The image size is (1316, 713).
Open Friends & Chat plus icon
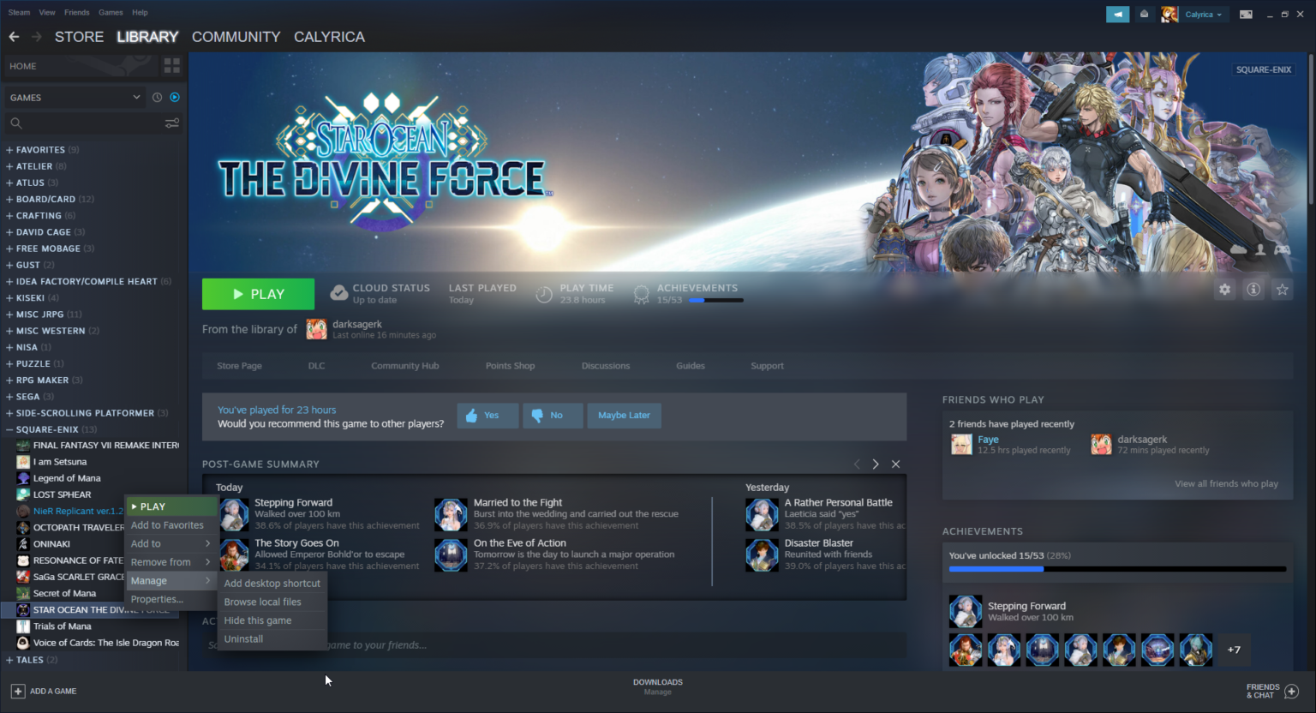[1292, 691]
